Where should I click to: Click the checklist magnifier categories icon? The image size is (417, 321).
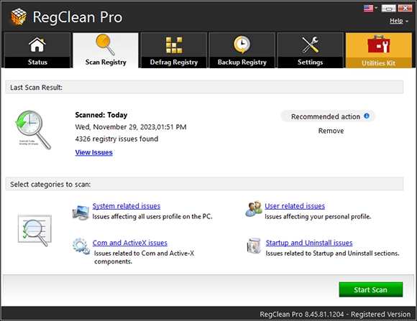coord(35,231)
